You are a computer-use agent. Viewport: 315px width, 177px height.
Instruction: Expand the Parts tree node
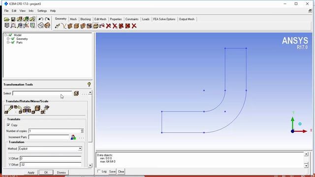click(8, 43)
